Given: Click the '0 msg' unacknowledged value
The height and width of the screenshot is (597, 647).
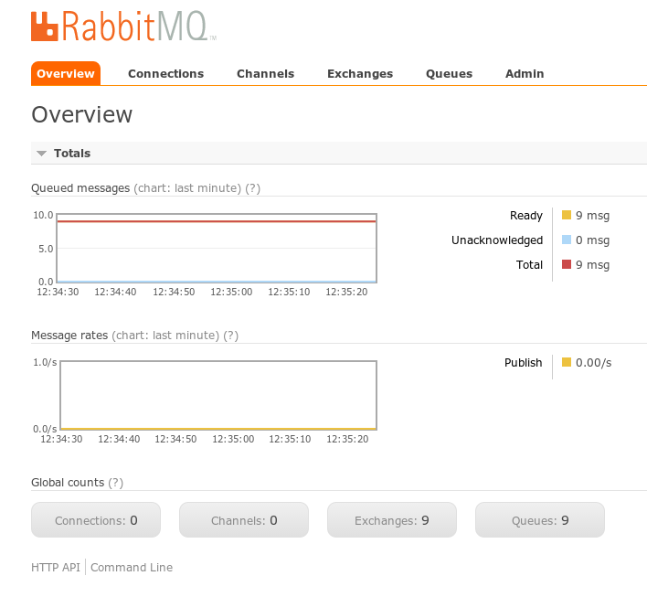Looking at the screenshot, I should [592, 240].
